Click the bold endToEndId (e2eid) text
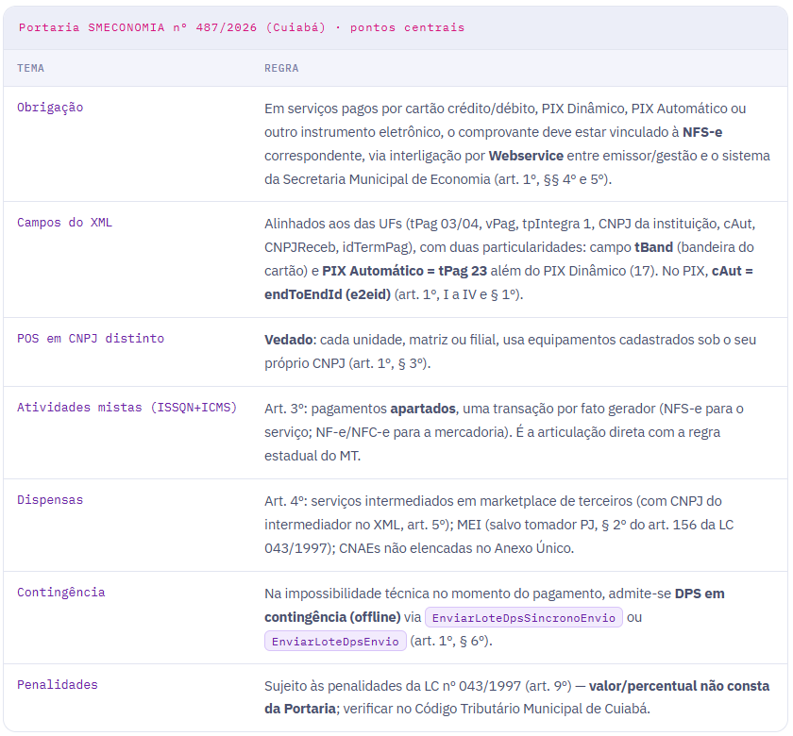 point(328,294)
